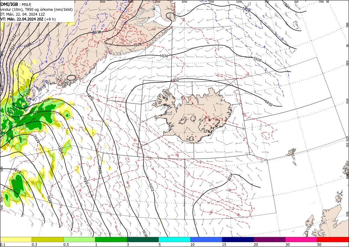The height and width of the screenshot is (247, 349).
Task: Click the small closed oval isobar over Greenland's coast
Action: click(71, 78)
